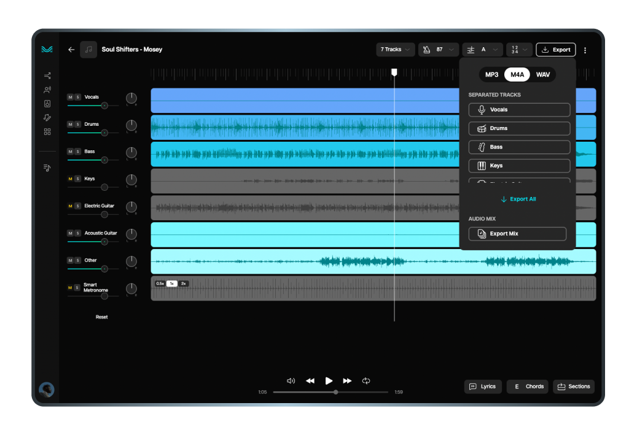Open the voice studio sidebar icon
Image resolution: width=637 pixels, height=435 pixels.
(x=47, y=90)
